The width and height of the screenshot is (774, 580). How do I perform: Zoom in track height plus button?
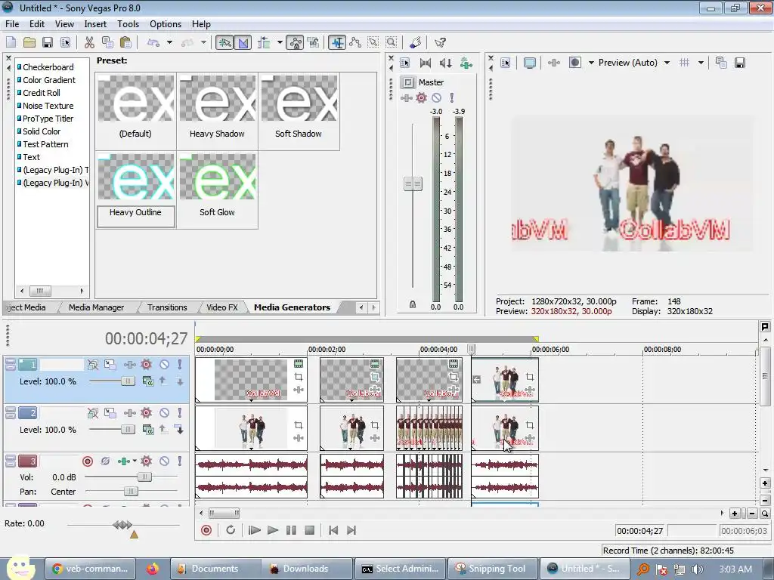coord(765,483)
